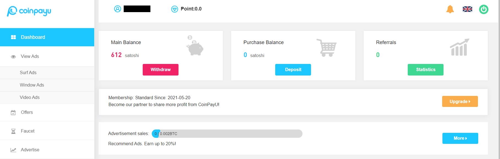The width and height of the screenshot is (500, 159).
Task: Withdraw the main balance
Action: pyautogui.click(x=161, y=70)
